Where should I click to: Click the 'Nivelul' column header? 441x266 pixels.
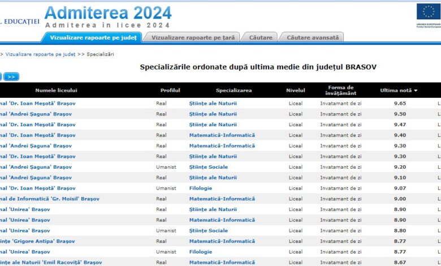[295, 91]
